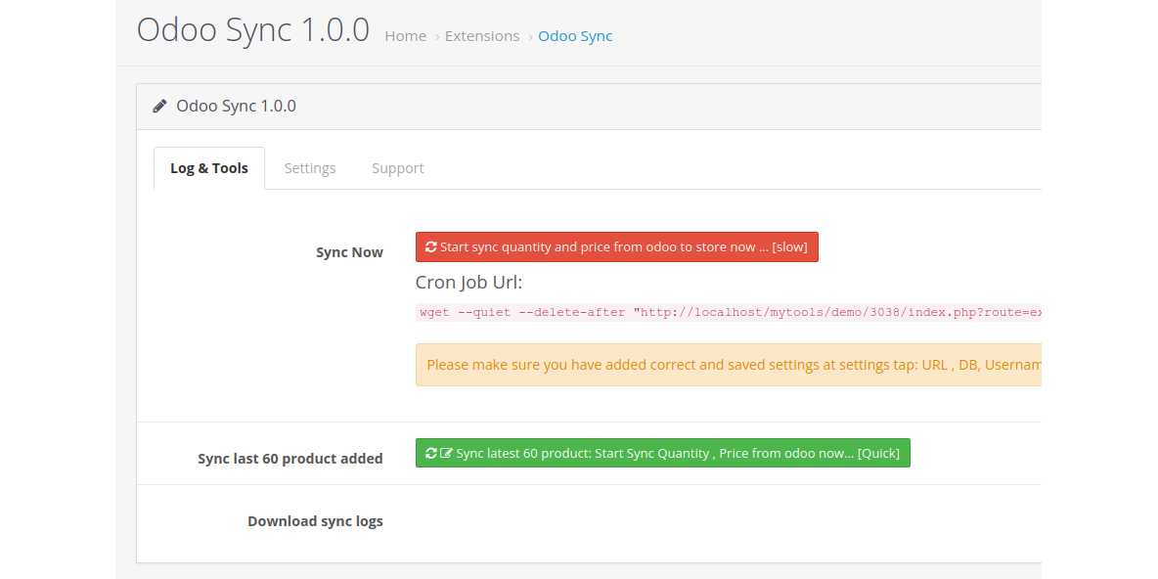Open the Log & Tools tab
Image resolution: width=1158 pixels, height=579 pixels.
point(209,167)
